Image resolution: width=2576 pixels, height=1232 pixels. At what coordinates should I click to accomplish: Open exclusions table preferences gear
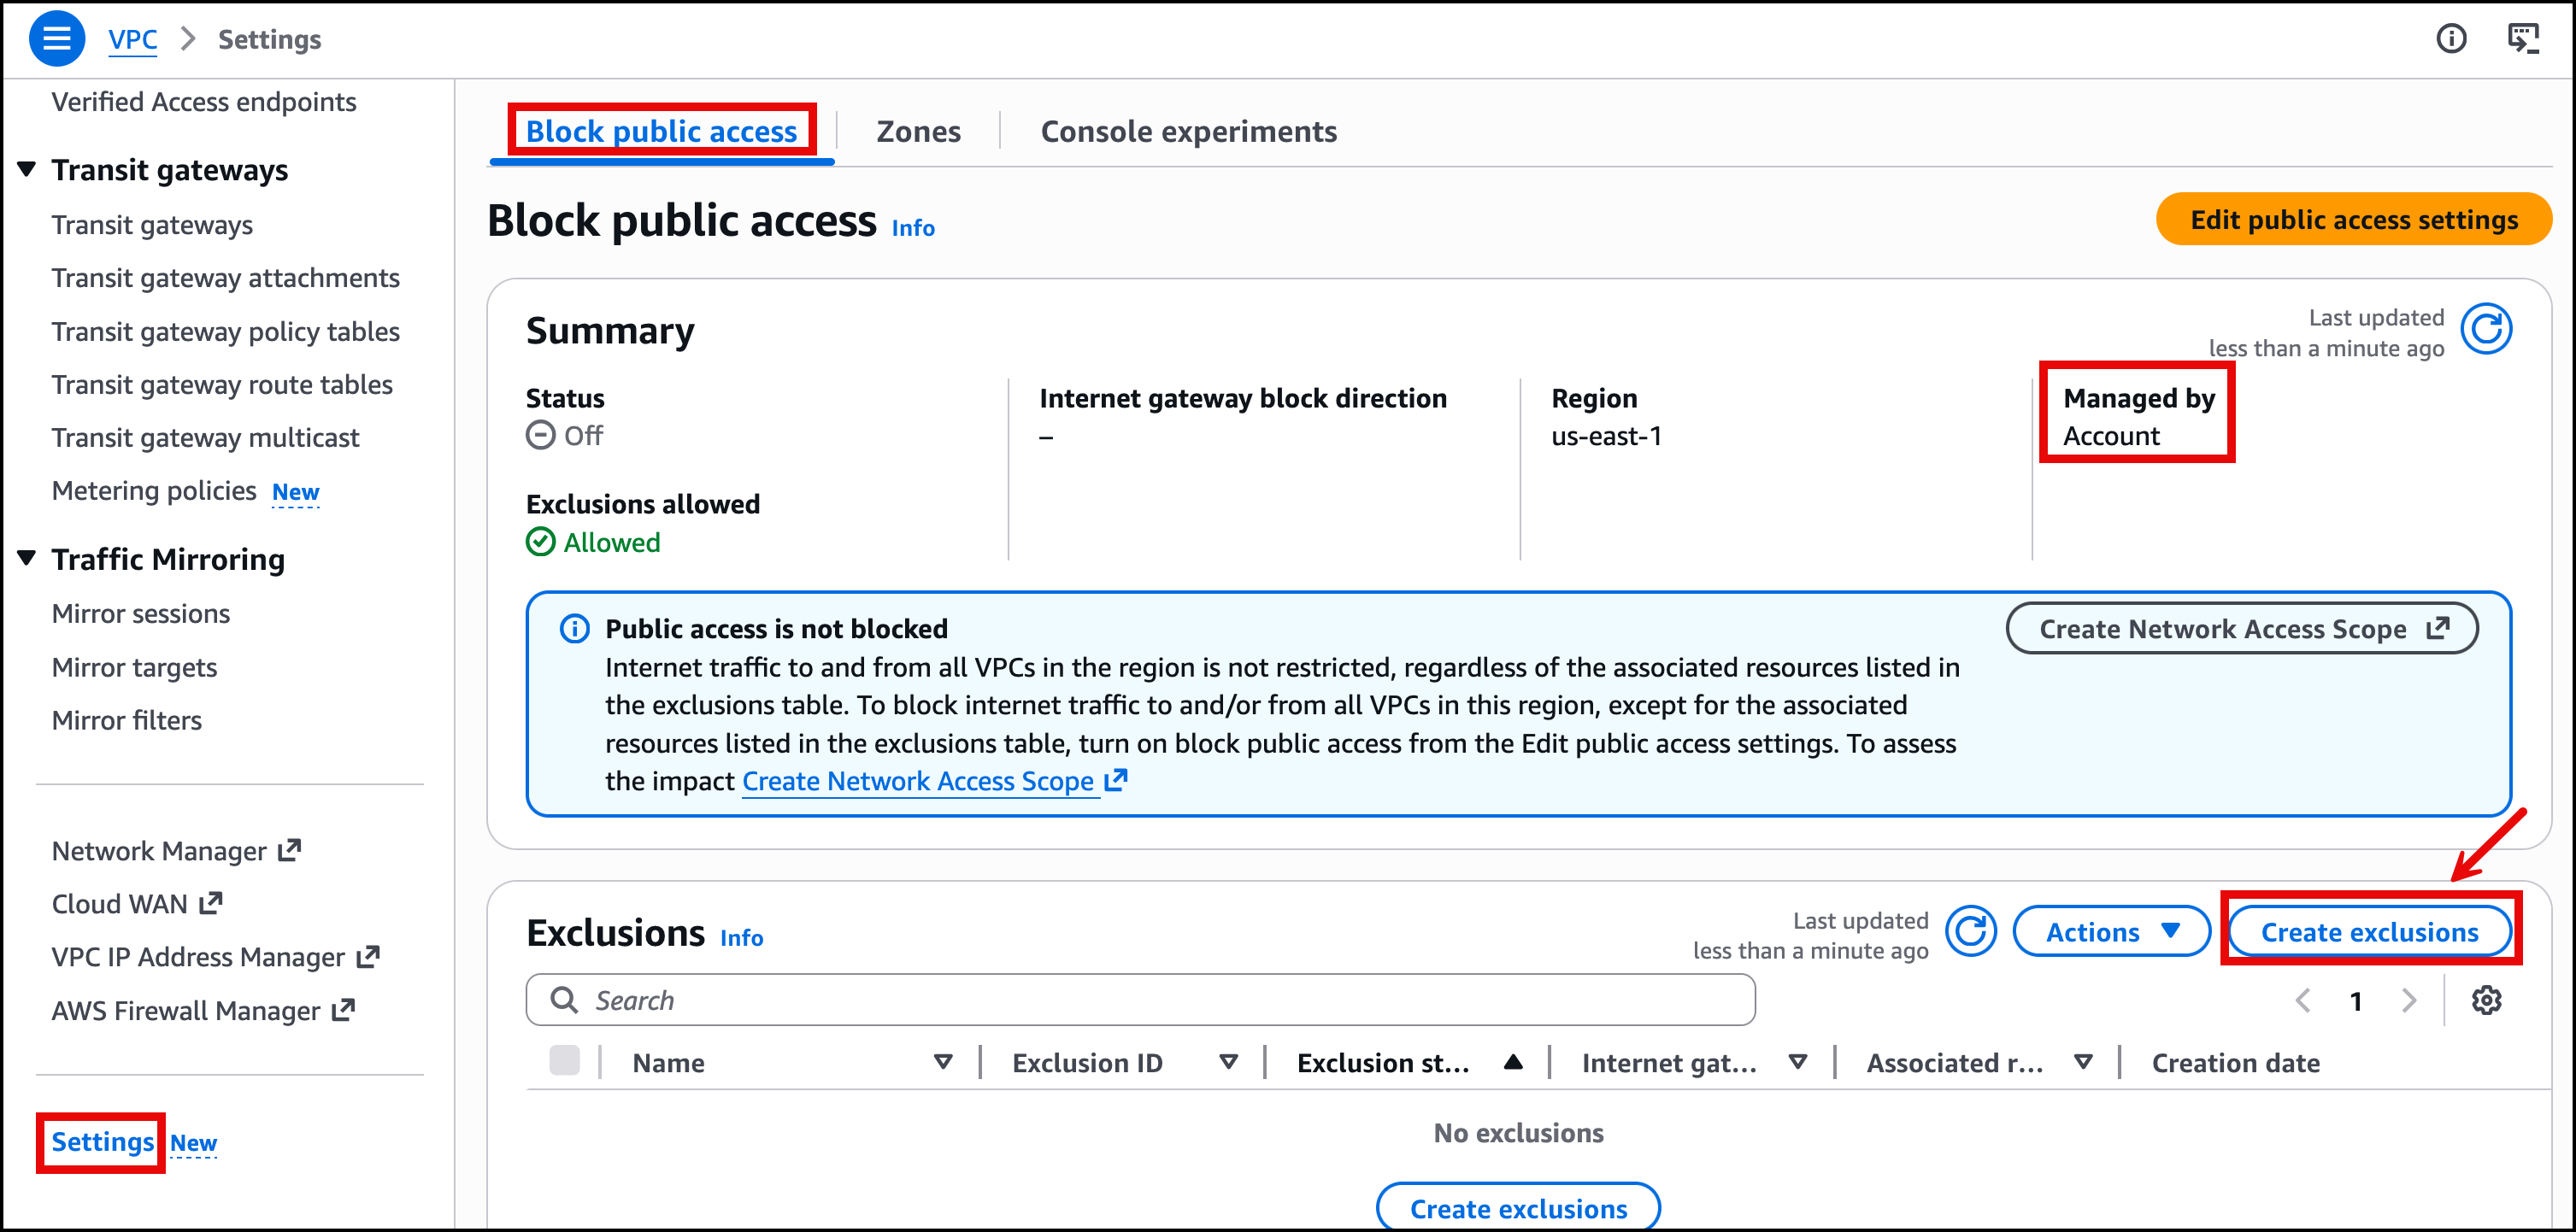[x=2486, y=1000]
